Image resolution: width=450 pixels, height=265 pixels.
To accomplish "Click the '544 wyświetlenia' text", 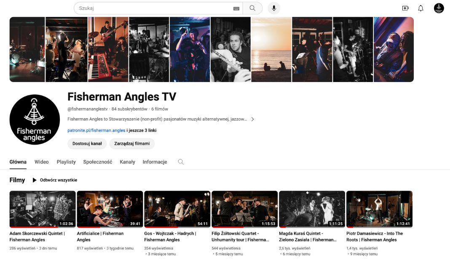I will click(x=226, y=248).
